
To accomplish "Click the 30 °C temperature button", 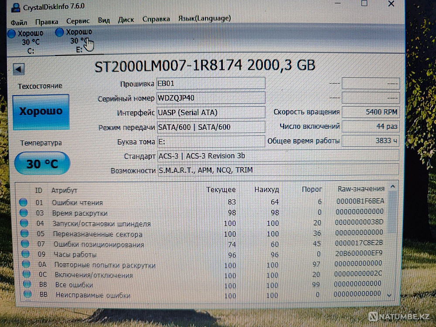I will tap(42, 163).
